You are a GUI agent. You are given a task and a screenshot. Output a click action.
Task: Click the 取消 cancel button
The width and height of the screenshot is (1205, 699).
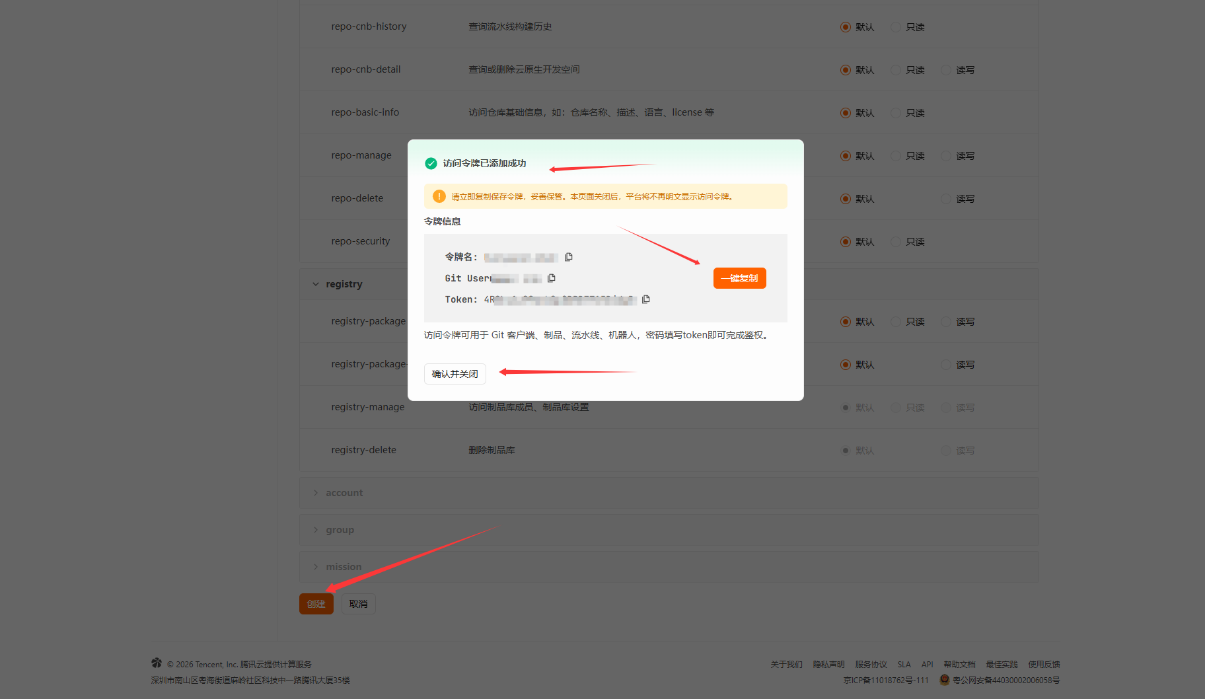tap(358, 604)
